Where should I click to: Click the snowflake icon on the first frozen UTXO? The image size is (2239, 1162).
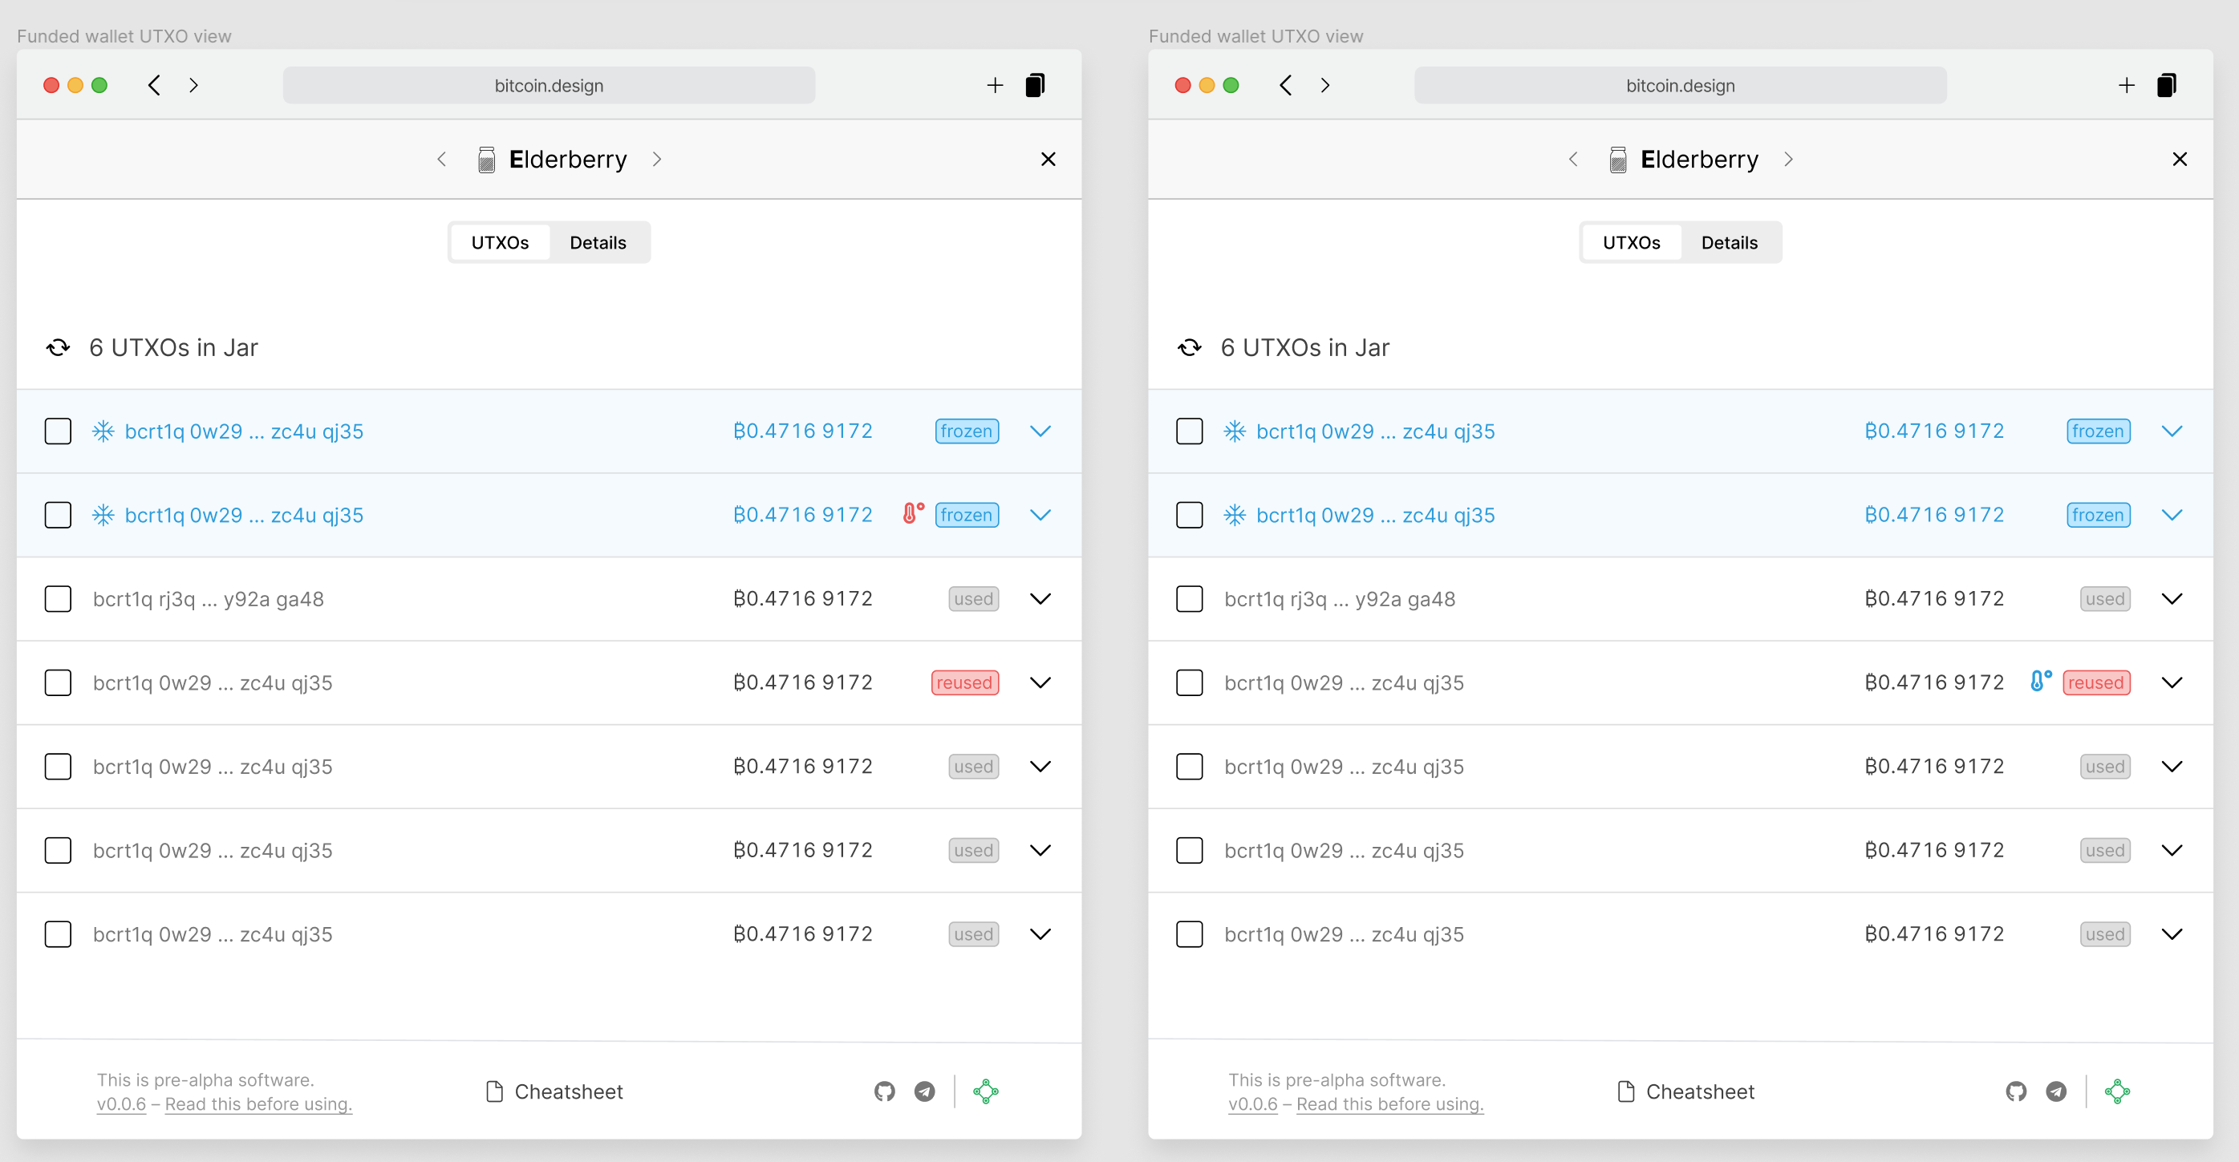click(103, 430)
